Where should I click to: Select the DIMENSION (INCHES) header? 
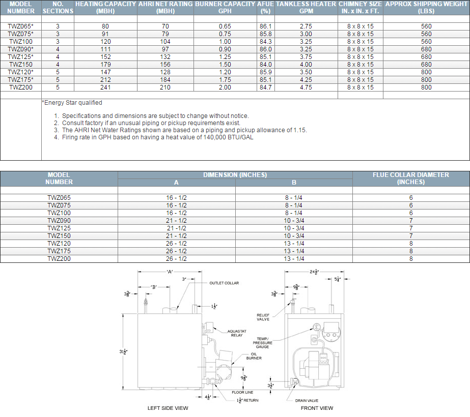[x=235, y=175]
